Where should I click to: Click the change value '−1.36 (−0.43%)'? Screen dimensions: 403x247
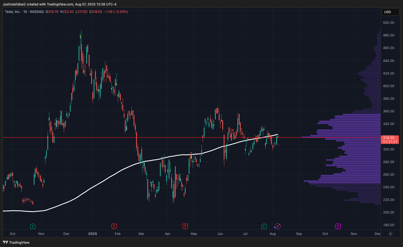116,12
